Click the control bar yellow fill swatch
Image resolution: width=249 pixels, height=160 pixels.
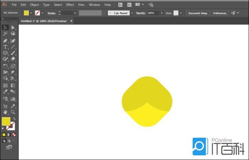tap(26, 13)
